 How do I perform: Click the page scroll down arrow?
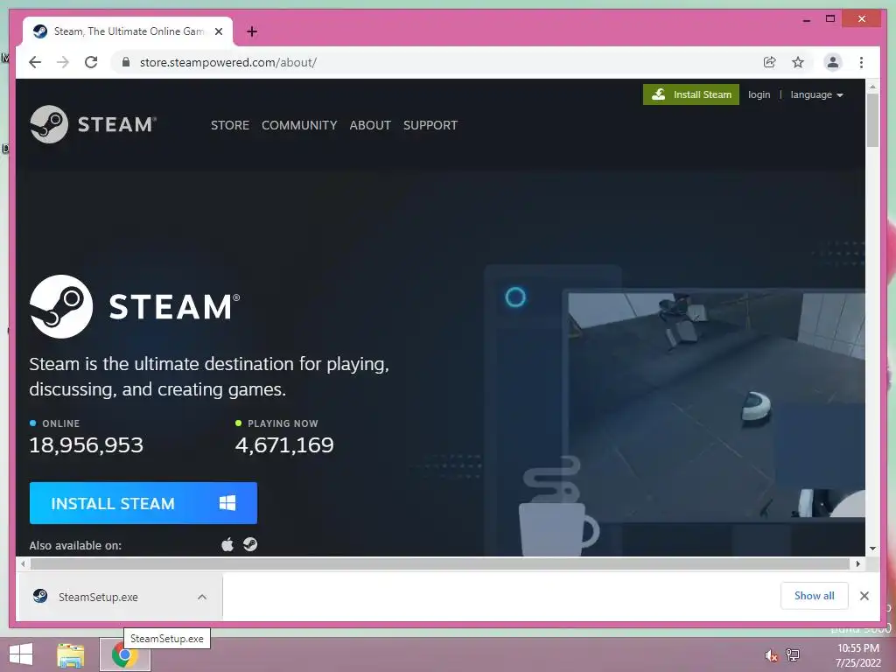pyautogui.click(x=872, y=549)
